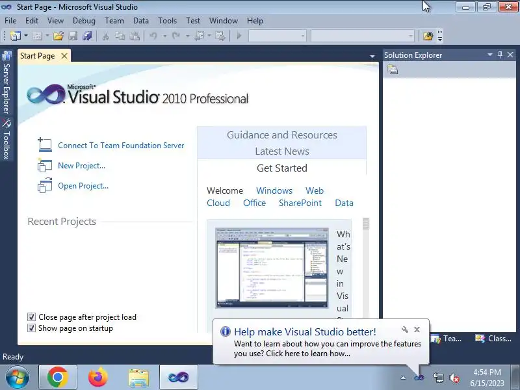Expand the Add New Item dropdown arrow

click(x=47, y=36)
